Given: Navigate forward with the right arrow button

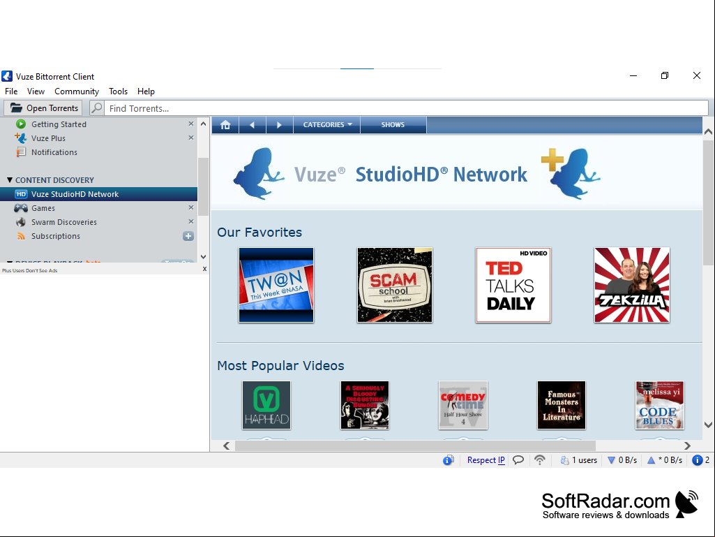Looking at the screenshot, I should click(279, 125).
